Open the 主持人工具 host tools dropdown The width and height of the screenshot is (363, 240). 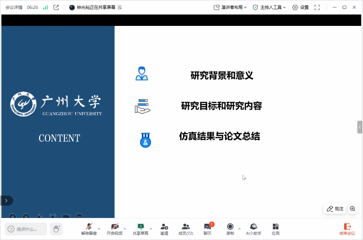click(269, 7)
